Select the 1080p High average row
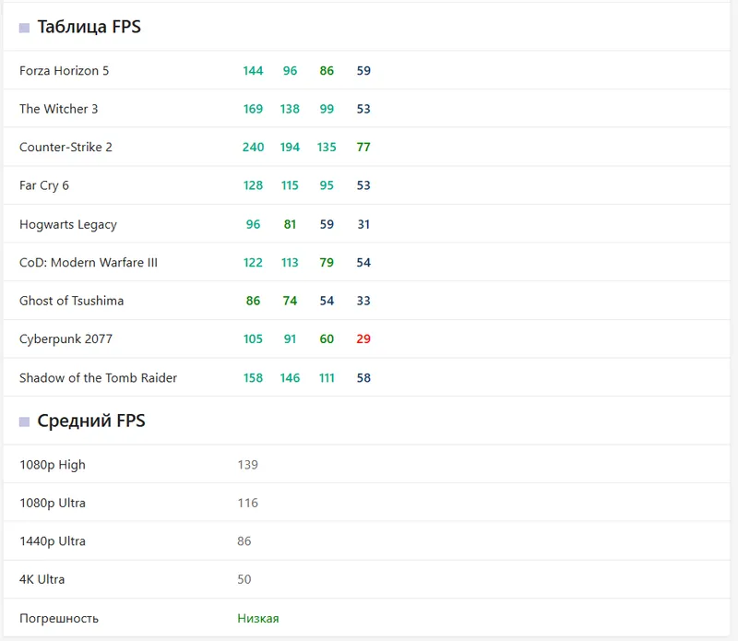The height and width of the screenshot is (641, 738). [x=366, y=464]
